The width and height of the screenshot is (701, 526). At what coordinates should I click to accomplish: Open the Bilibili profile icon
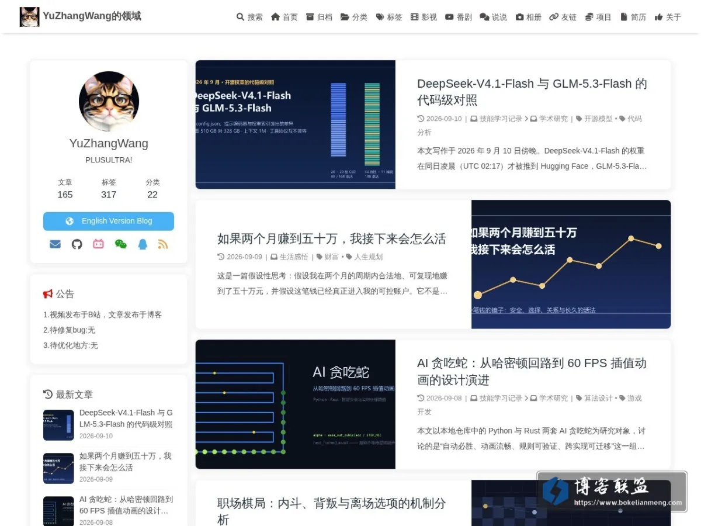click(98, 244)
